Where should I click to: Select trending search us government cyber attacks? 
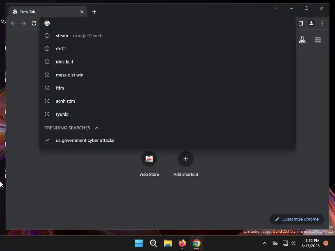pyautogui.click(x=167, y=140)
